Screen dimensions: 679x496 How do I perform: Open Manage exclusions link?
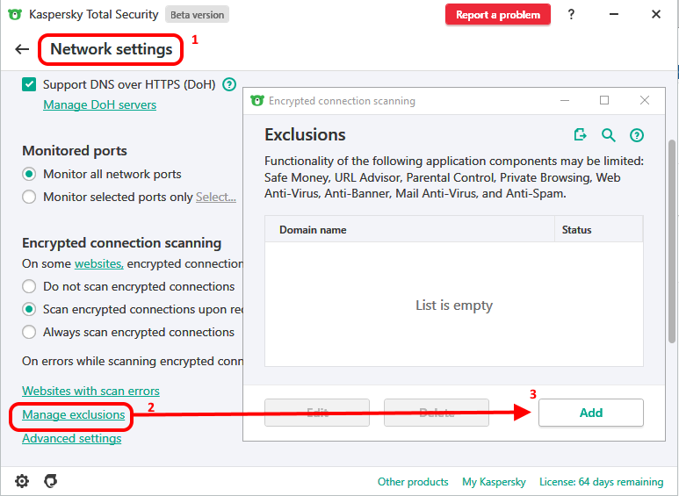click(74, 414)
